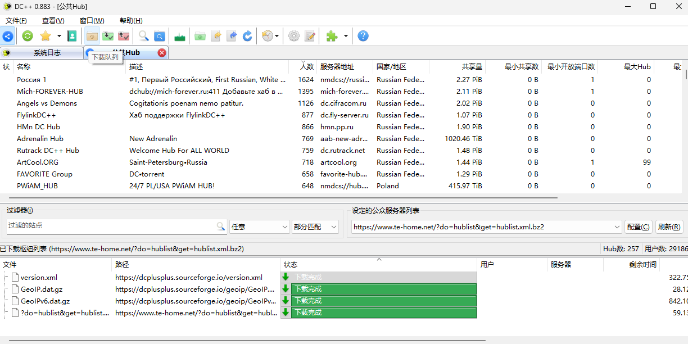688x344 pixels.
Task: Select the GeoIP.dat.gz transfer row
Action: pyautogui.click(x=344, y=289)
